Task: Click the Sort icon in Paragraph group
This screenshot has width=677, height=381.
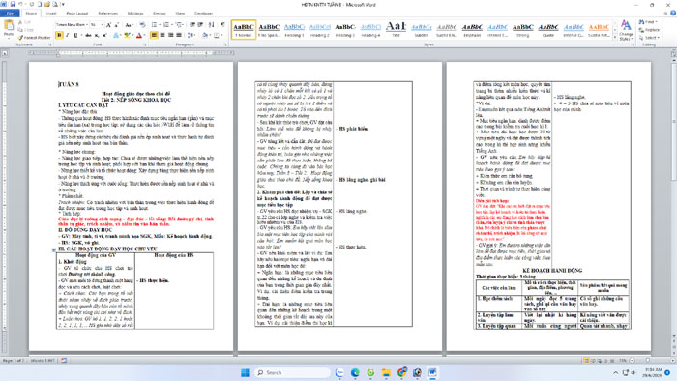Action: [x=211, y=24]
